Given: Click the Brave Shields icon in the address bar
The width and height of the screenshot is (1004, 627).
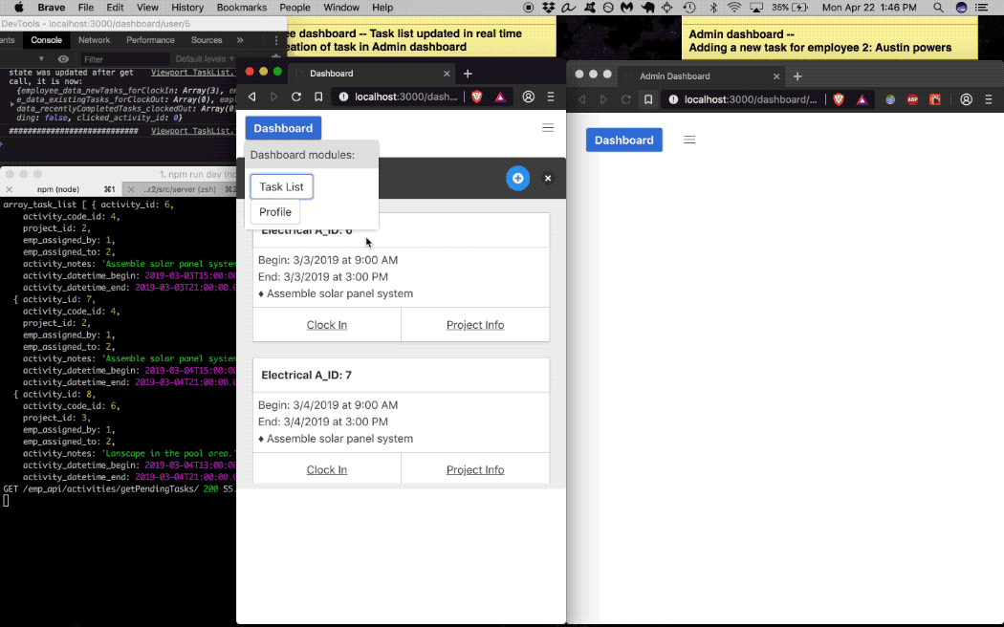Looking at the screenshot, I should pos(477,98).
